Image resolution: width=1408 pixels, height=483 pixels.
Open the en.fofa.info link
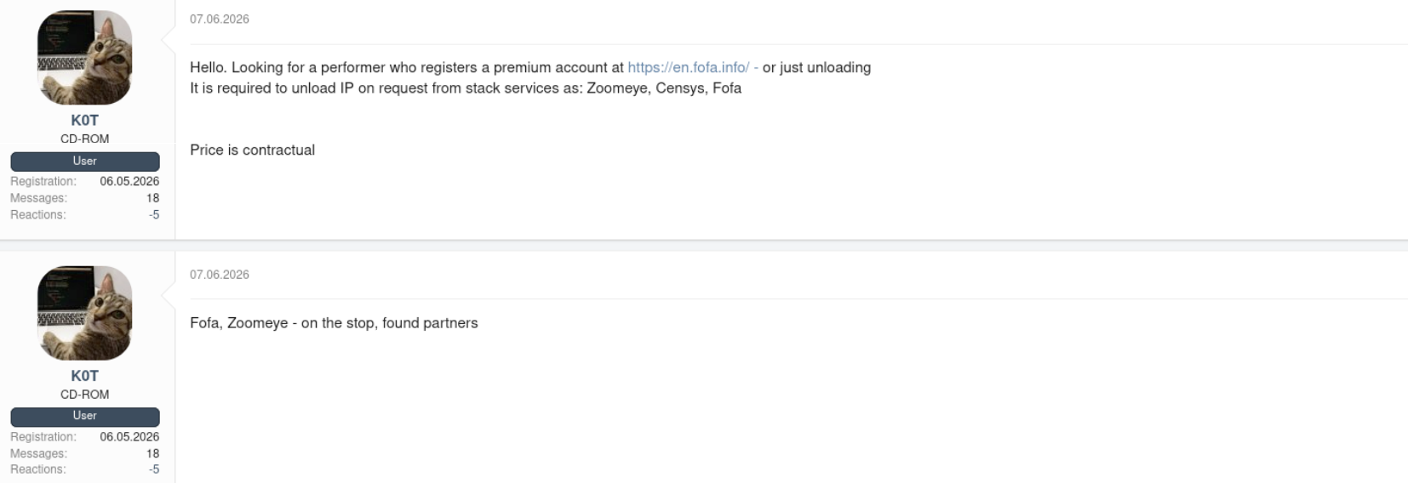point(689,67)
